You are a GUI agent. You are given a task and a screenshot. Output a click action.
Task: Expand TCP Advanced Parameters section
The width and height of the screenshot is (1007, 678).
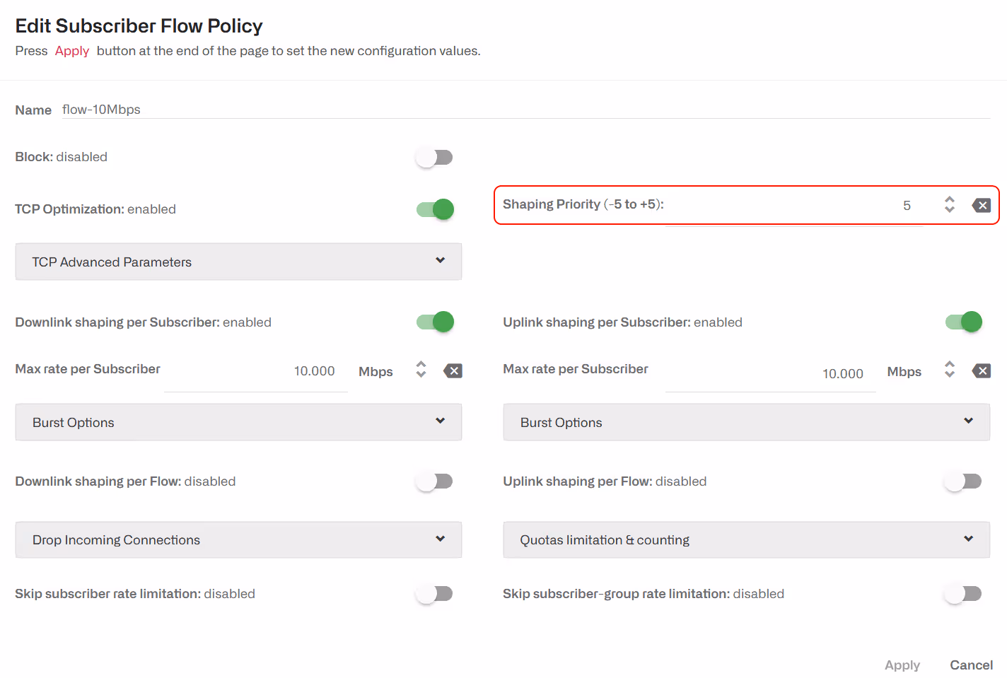coord(238,262)
